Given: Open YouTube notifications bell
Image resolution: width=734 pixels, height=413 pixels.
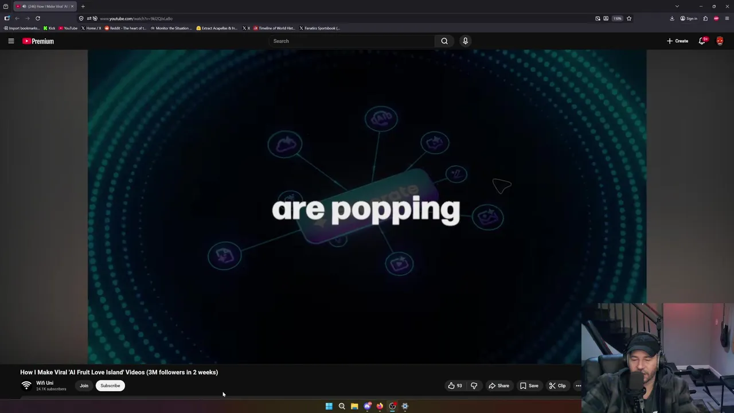Looking at the screenshot, I should [702, 41].
